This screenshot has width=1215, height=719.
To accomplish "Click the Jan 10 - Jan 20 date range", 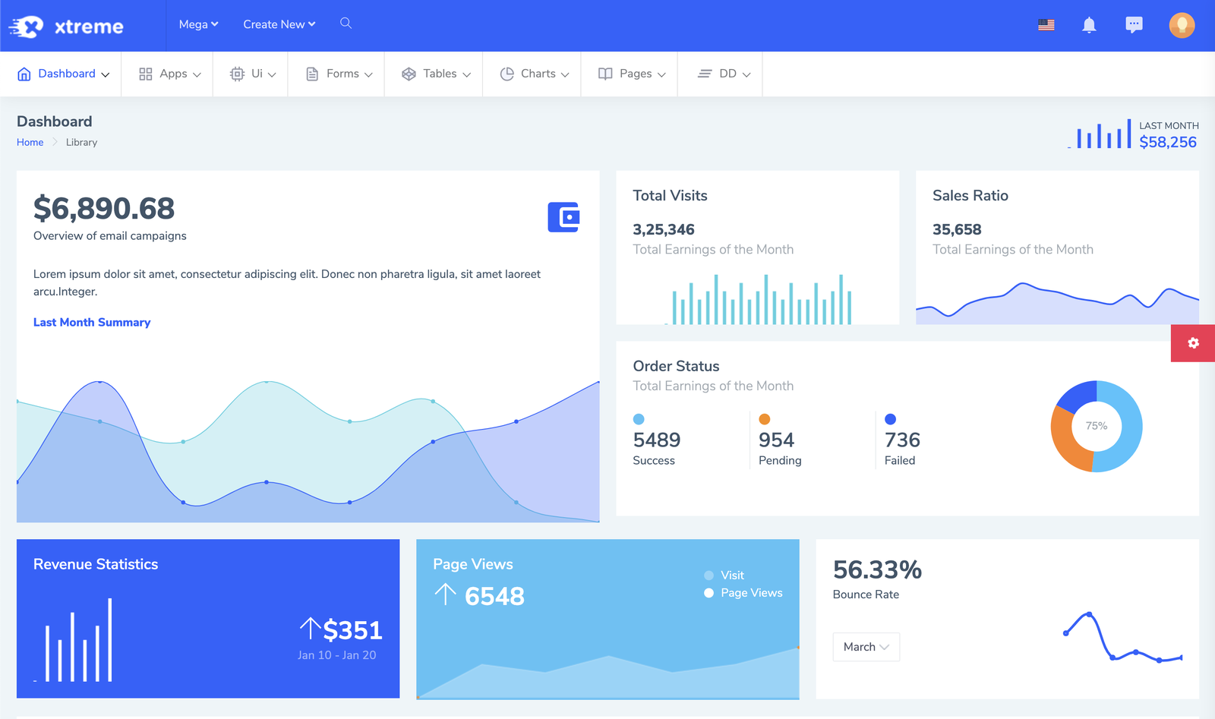I will pyautogui.click(x=336, y=655).
